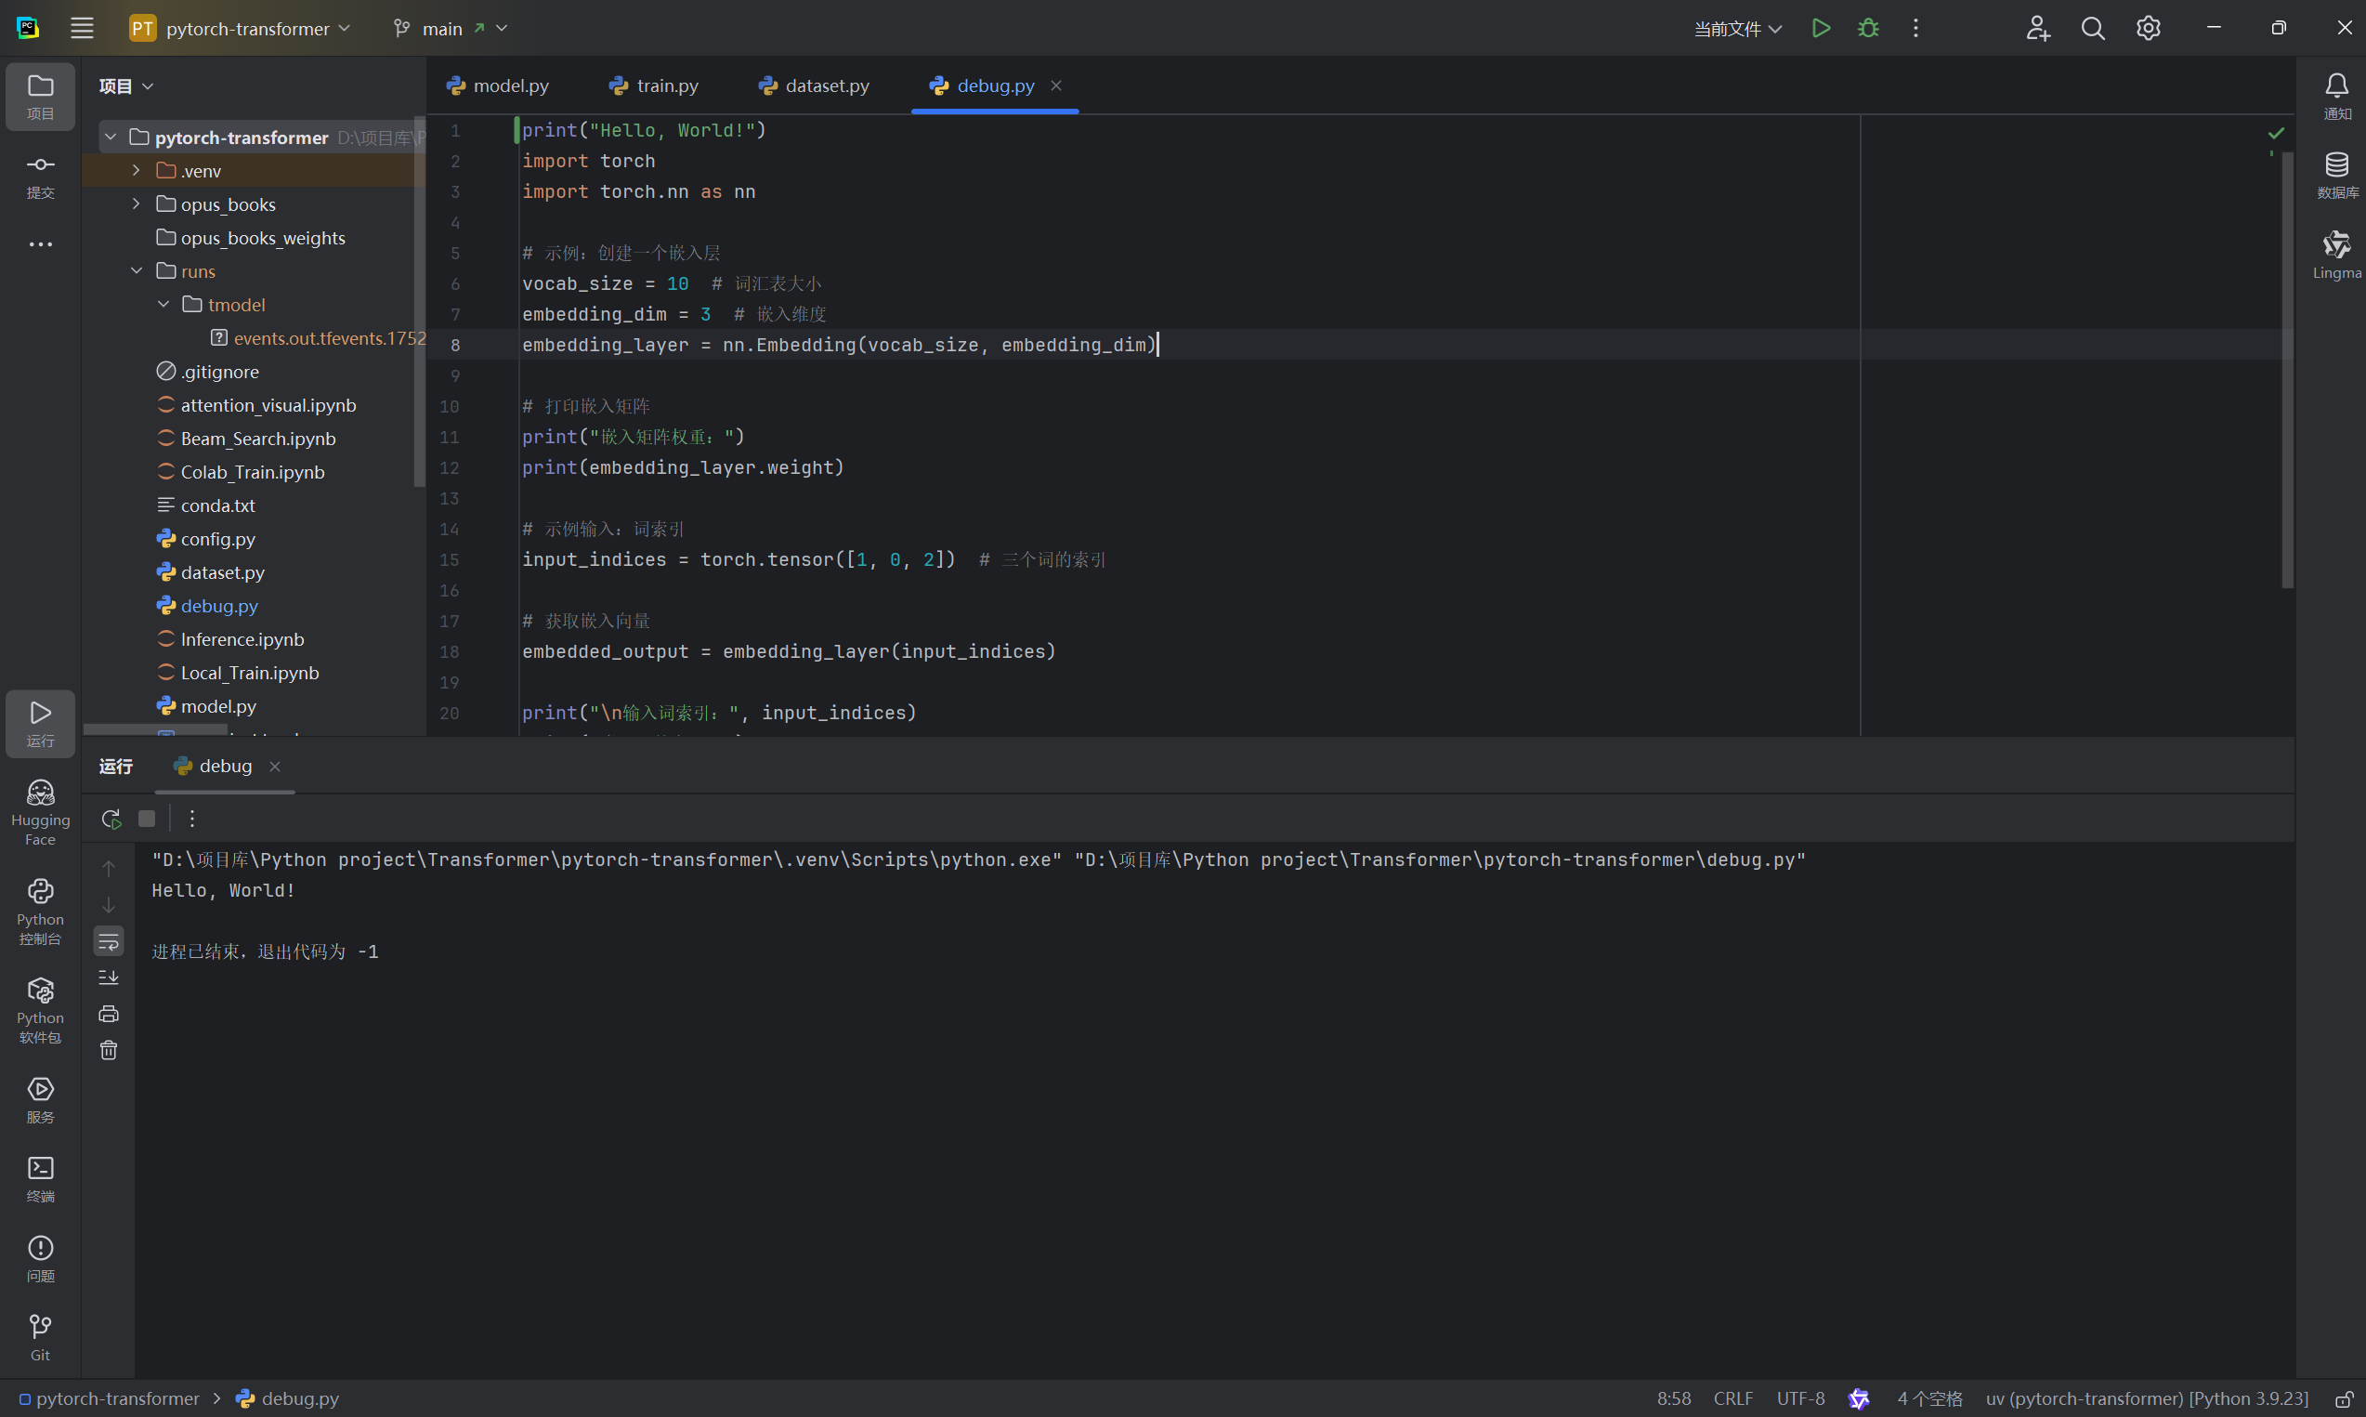Open the Python packages tool window

40,1009
